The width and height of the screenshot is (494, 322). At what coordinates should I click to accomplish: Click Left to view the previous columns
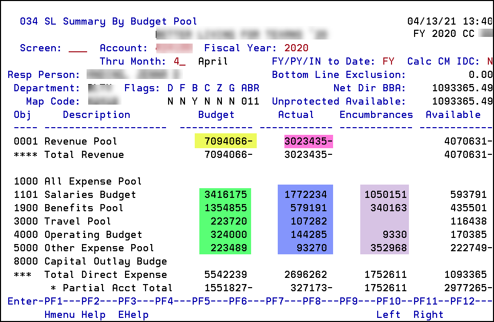[x=388, y=314]
